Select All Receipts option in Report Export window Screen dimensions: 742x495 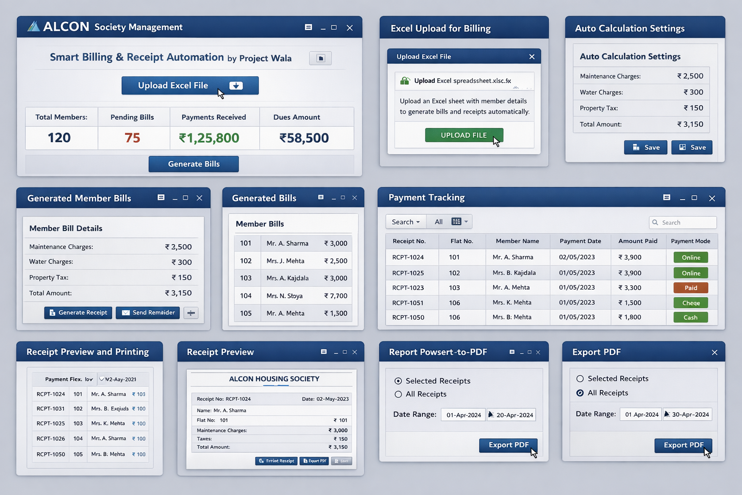click(398, 394)
